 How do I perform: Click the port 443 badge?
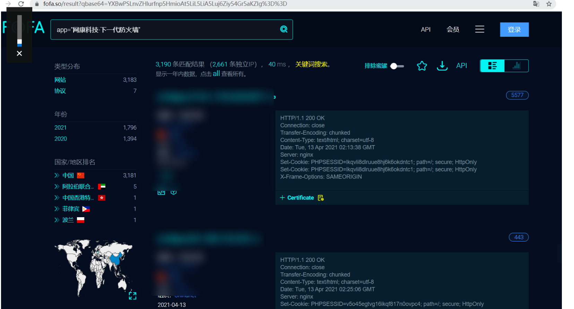(519, 237)
